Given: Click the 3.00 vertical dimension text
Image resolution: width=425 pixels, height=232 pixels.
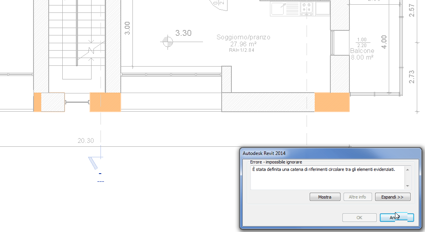Looking at the screenshot, I should pos(127,28).
